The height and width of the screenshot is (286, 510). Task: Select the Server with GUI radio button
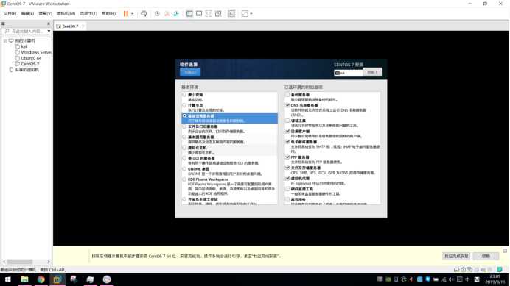(184, 158)
